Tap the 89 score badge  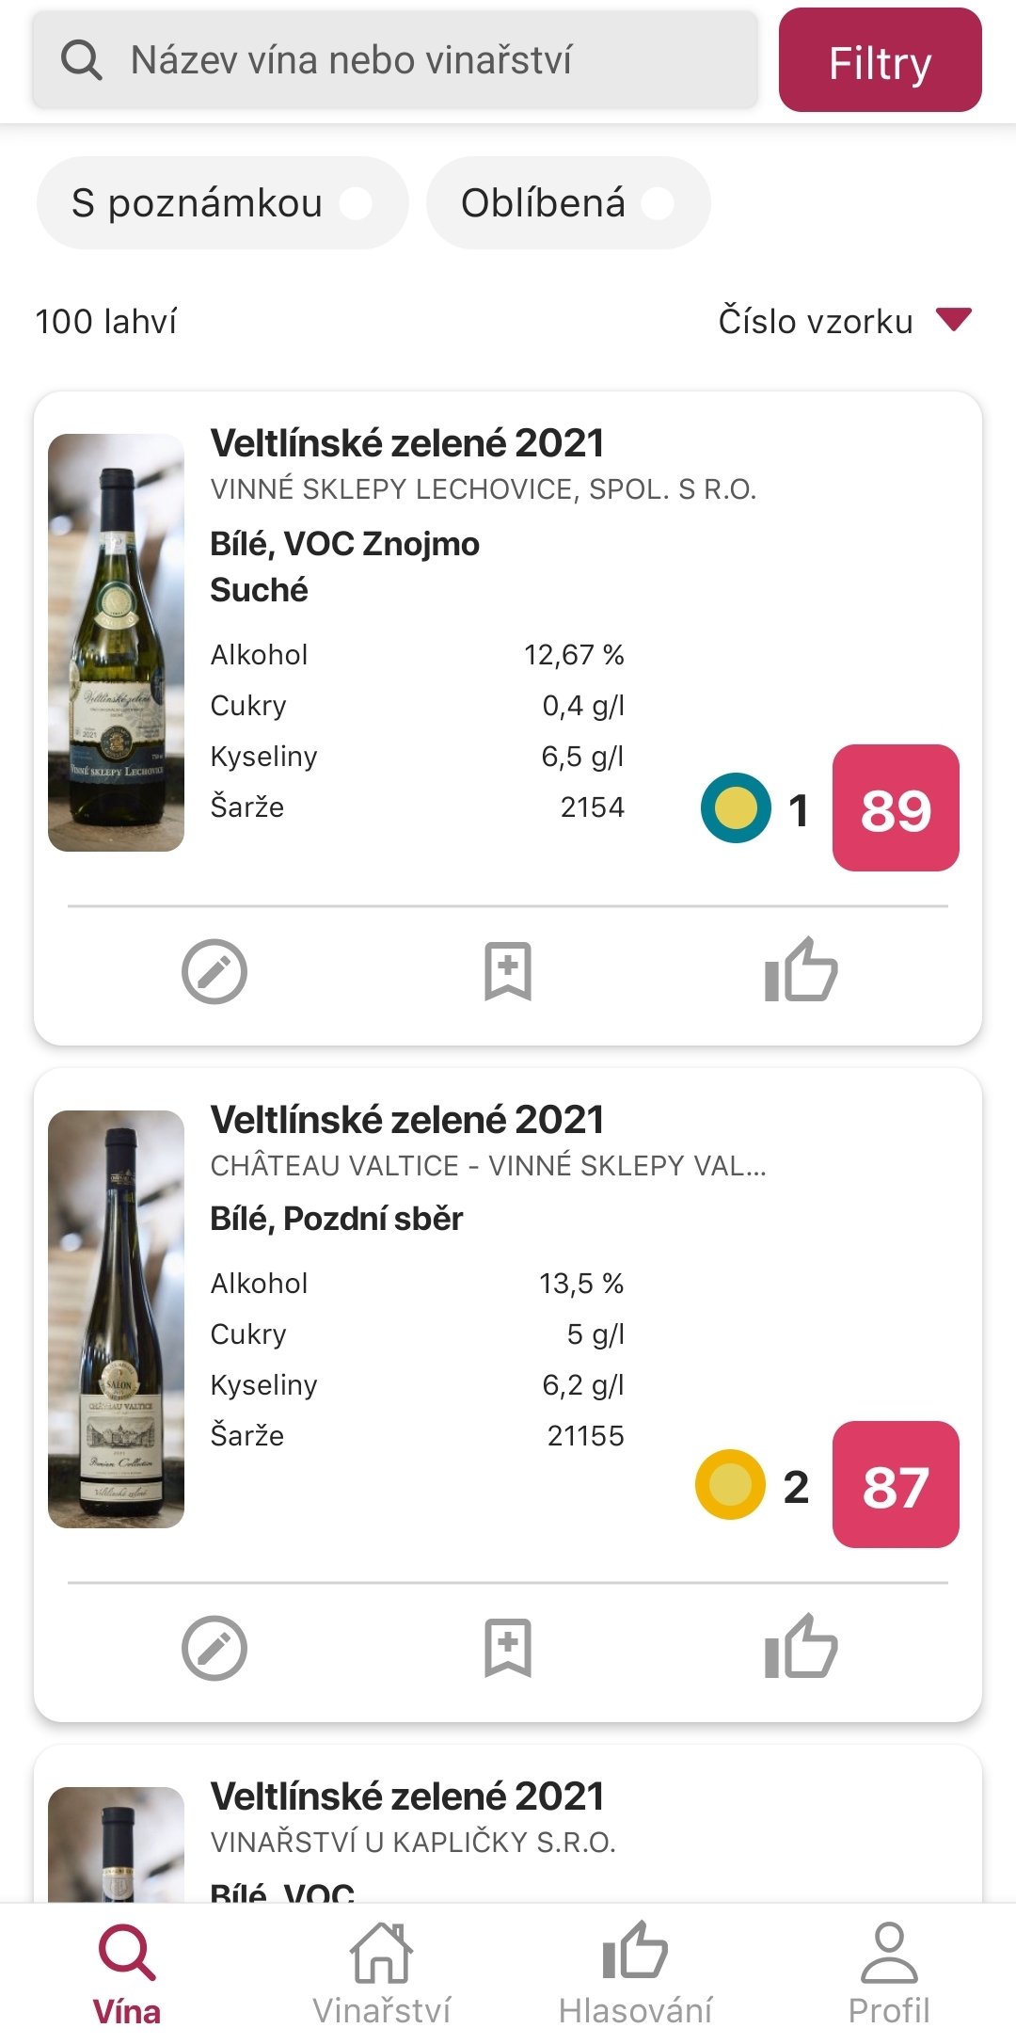pos(896,808)
